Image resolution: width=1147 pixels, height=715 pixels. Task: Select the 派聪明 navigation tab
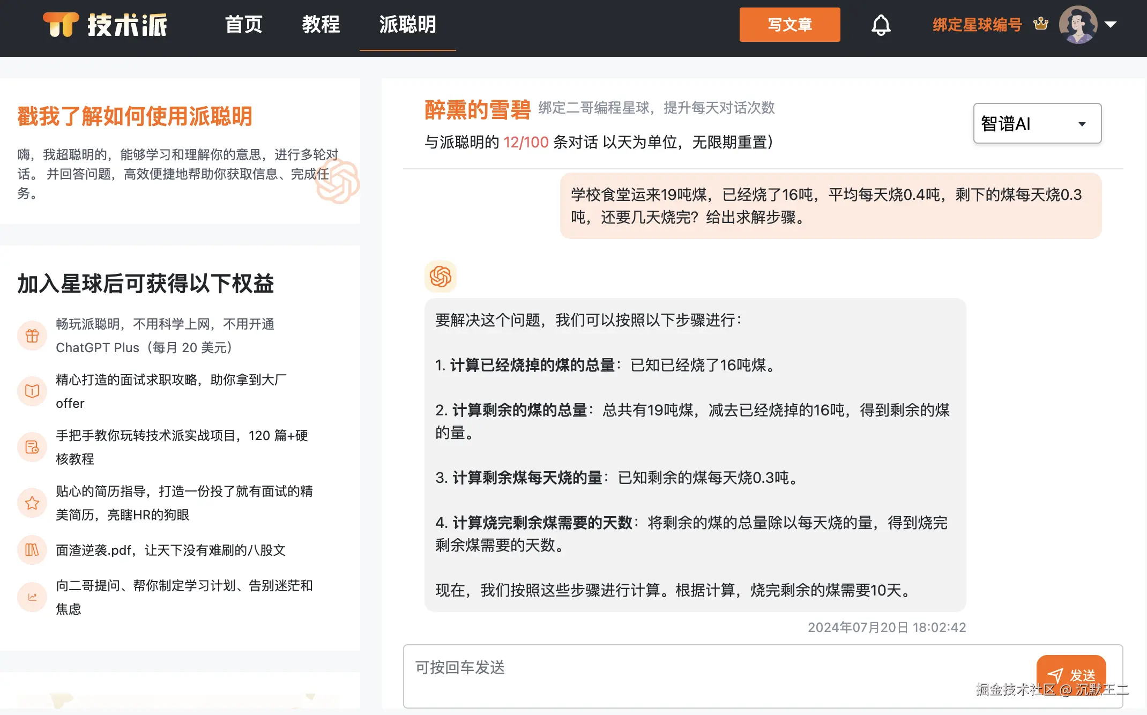[x=408, y=25]
